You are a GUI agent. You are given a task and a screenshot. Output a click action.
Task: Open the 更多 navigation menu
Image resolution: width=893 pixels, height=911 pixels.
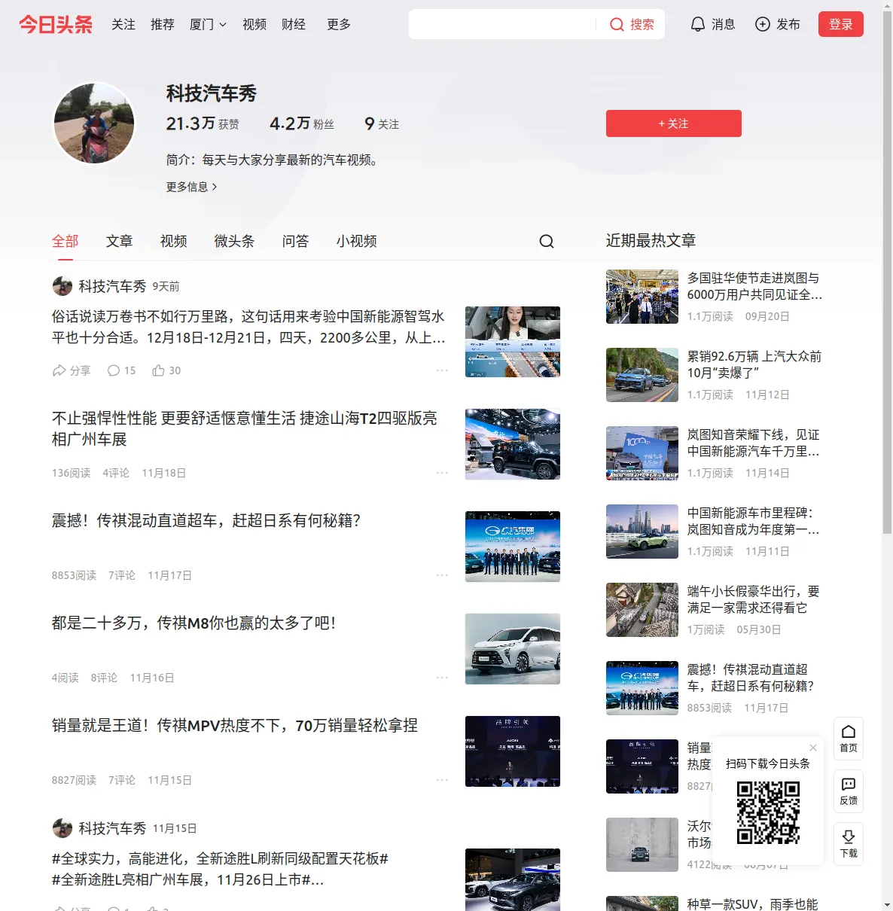[x=339, y=25]
